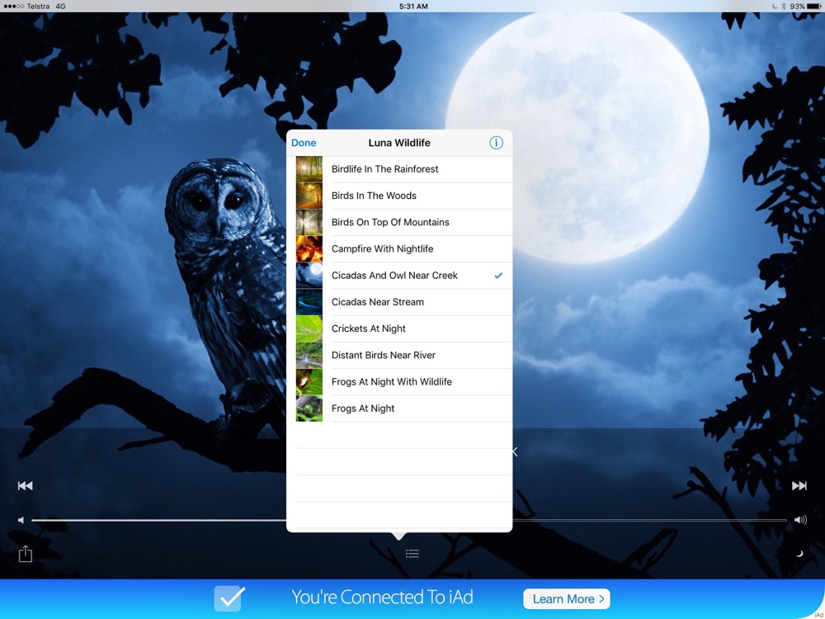Select Distant Birds Near River entry
The width and height of the screenshot is (825, 619).
point(383,355)
